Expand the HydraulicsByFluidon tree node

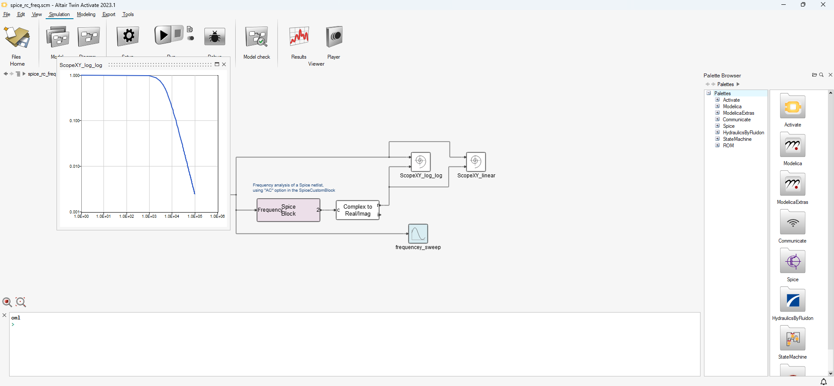[x=717, y=132]
